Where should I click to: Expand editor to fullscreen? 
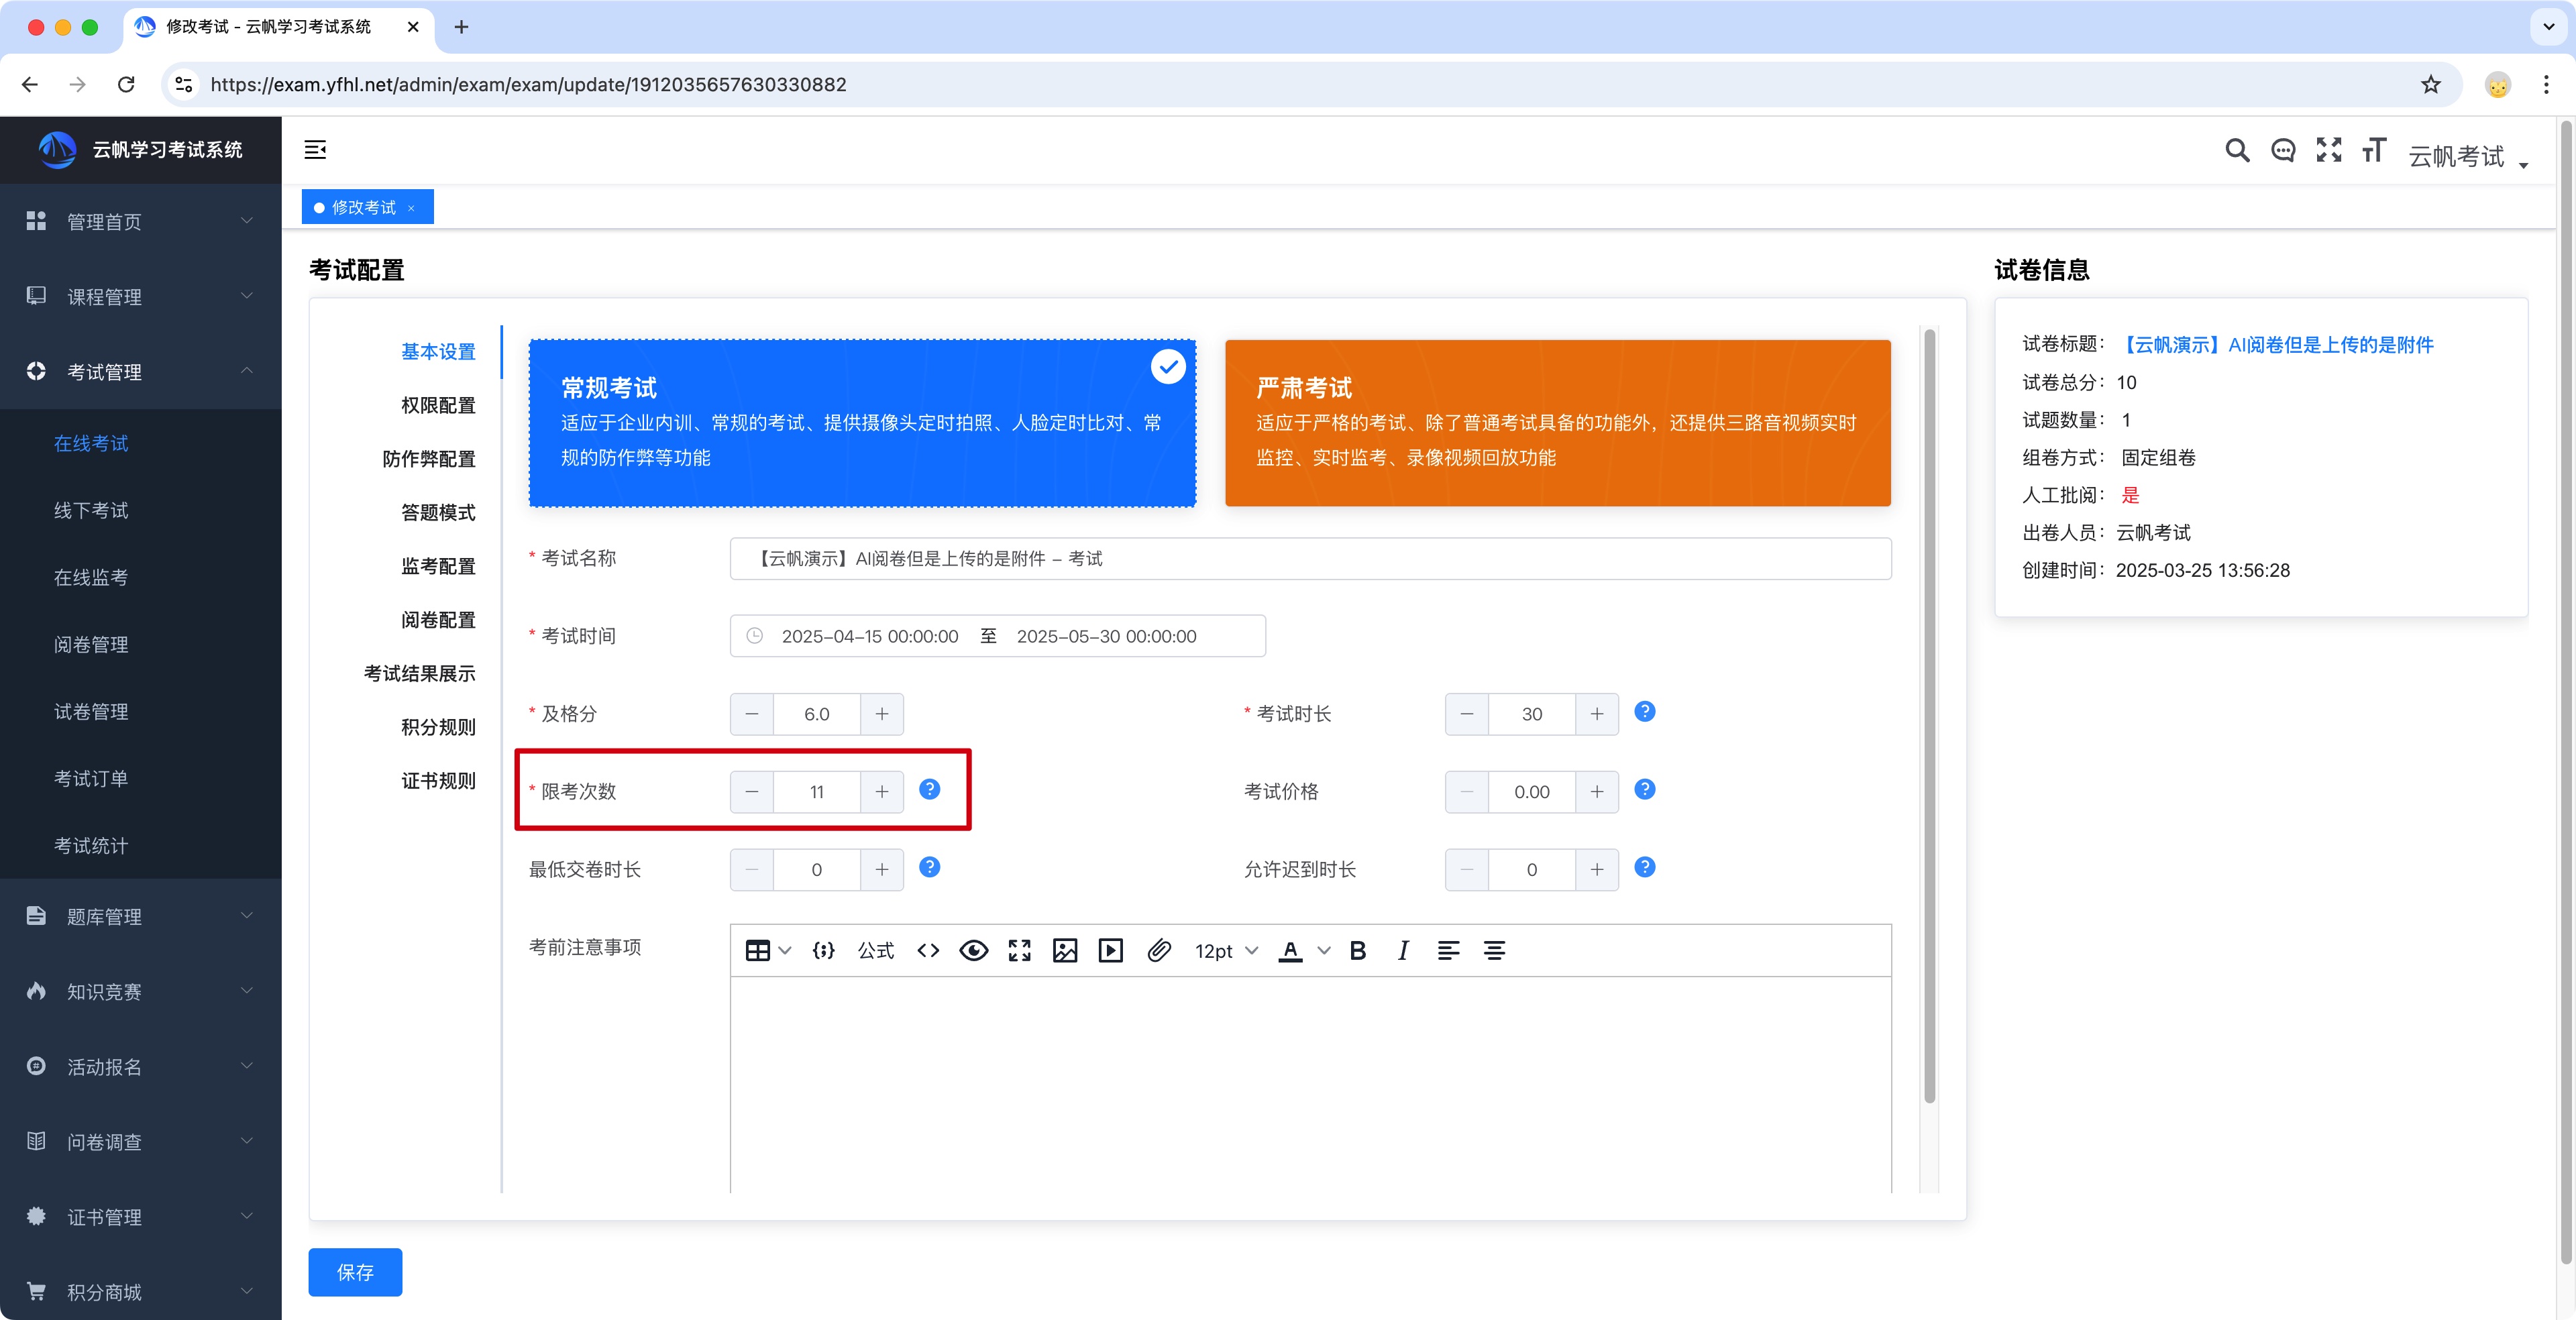[1019, 951]
